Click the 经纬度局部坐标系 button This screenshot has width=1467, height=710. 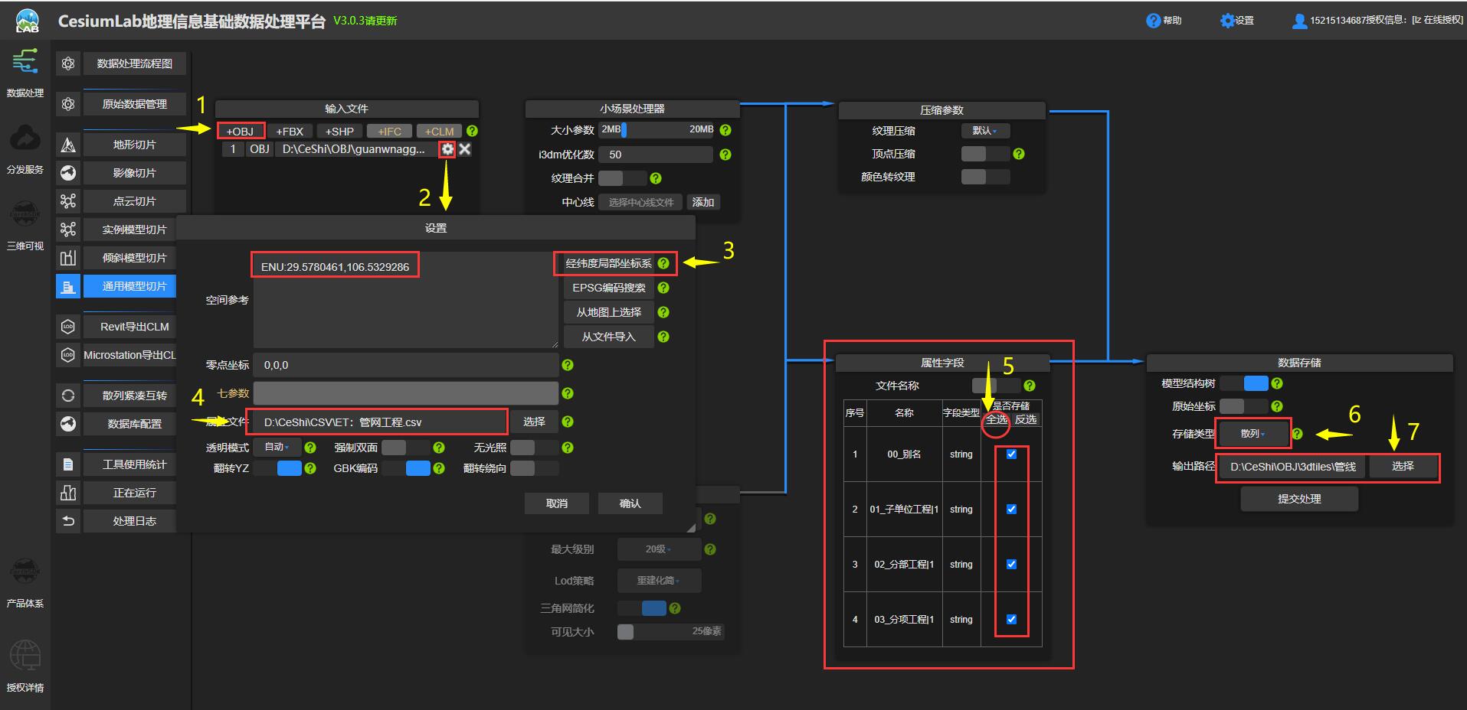point(609,263)
